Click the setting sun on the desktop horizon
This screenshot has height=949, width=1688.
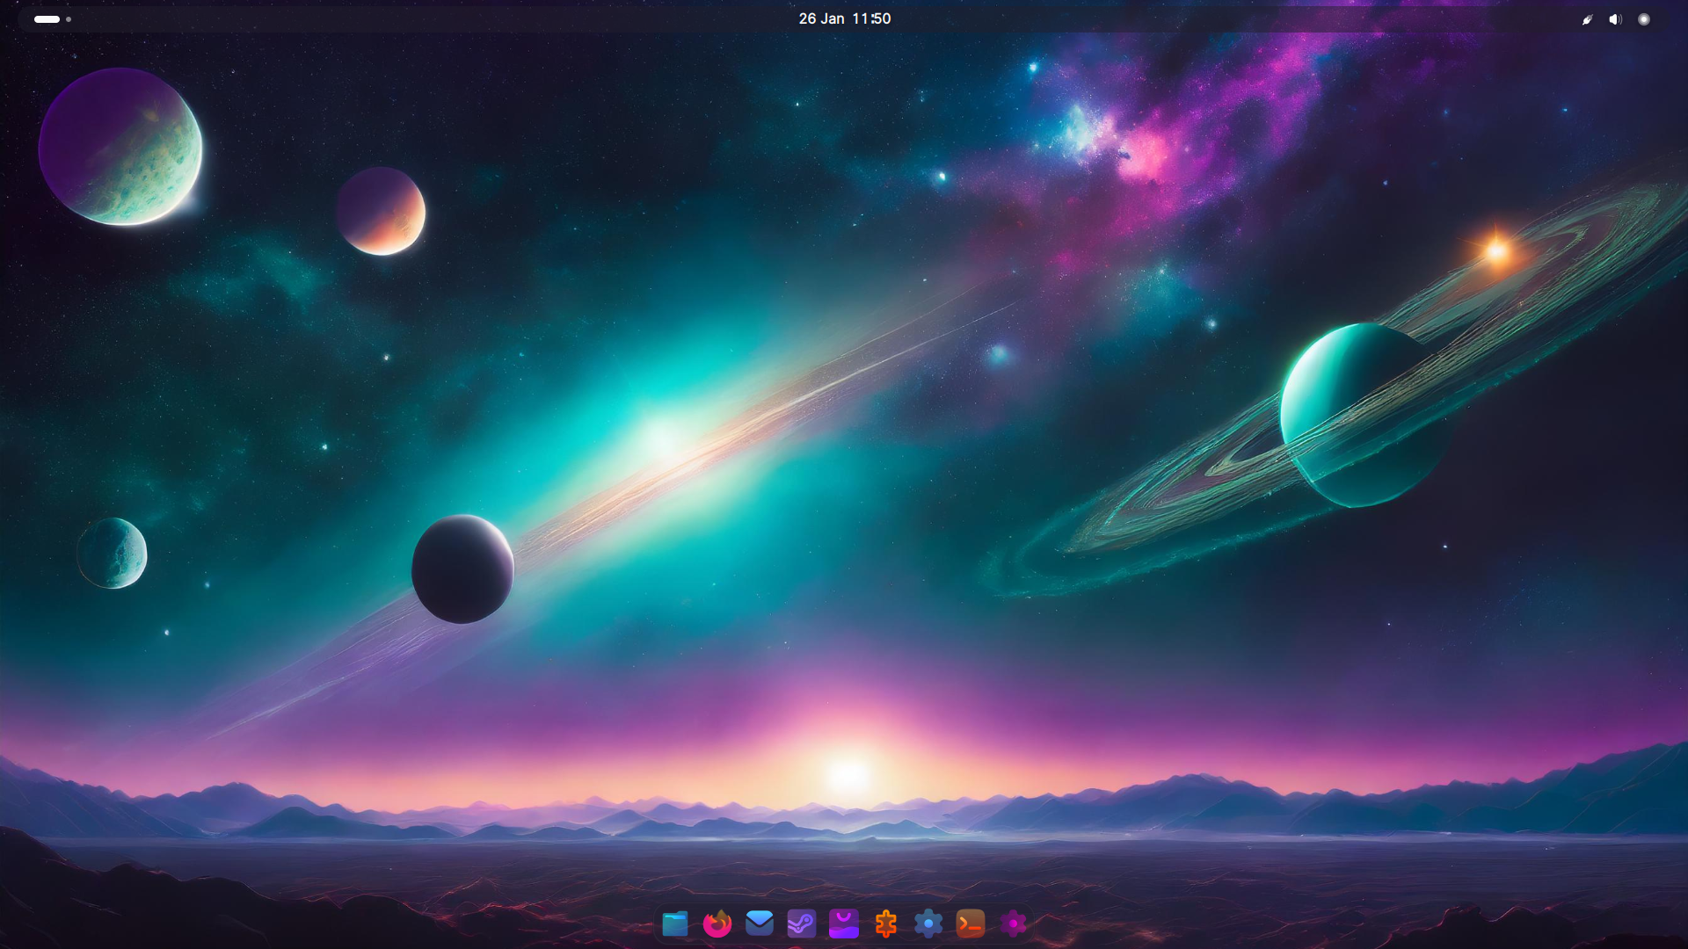point(848,774)
